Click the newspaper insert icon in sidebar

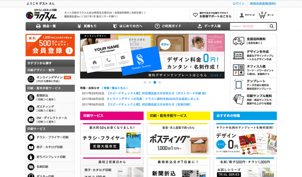tap(31, 97)
